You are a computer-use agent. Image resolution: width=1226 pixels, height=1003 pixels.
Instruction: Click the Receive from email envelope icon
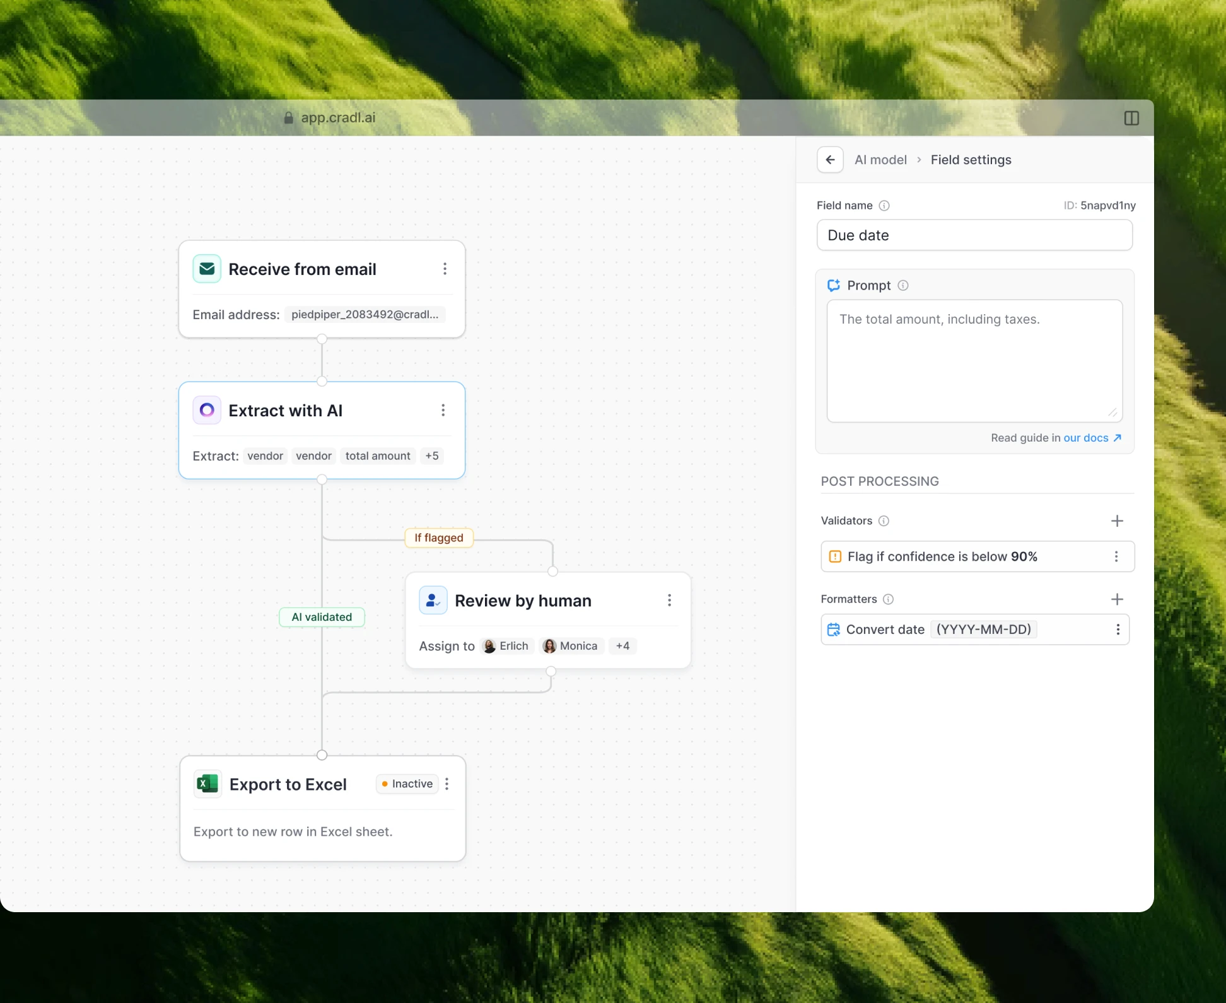click(207, 269)
